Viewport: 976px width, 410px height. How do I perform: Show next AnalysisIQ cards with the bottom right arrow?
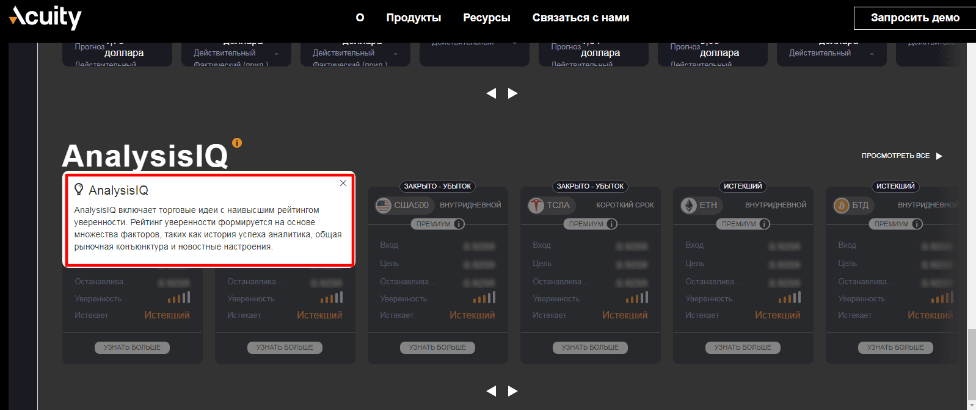point(513,391)
